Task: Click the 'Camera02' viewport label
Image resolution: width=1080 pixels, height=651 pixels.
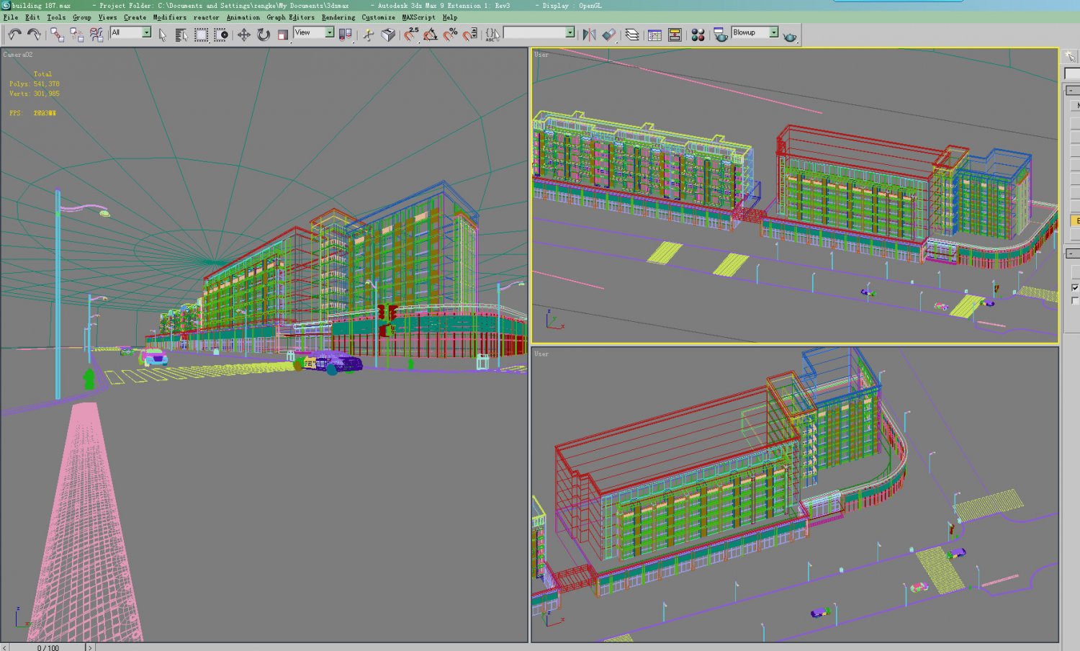Action: 18,55
